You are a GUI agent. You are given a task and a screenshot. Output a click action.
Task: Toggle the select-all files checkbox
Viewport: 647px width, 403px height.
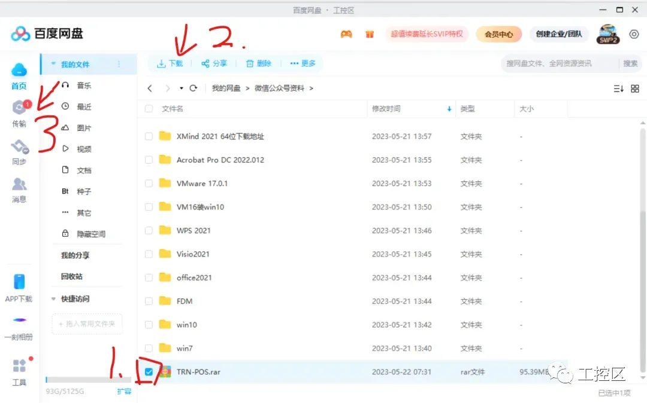pos(149,109)
